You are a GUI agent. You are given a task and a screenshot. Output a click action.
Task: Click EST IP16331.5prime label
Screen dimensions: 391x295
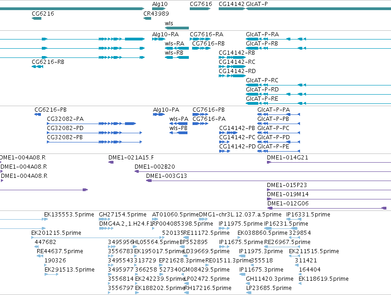308,215
